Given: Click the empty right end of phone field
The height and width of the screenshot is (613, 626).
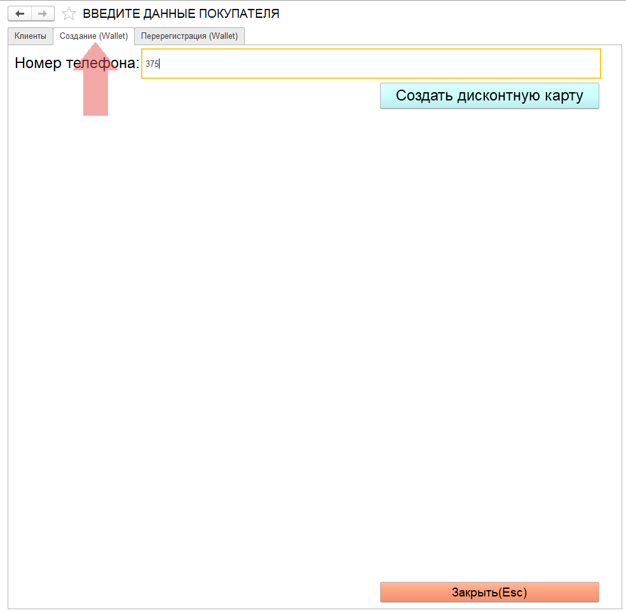Looking at the screenshot, I should (572, 64).
